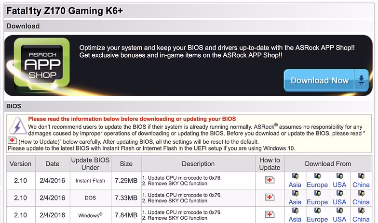Download Windows BIOS from Europe link

point(317,219)
